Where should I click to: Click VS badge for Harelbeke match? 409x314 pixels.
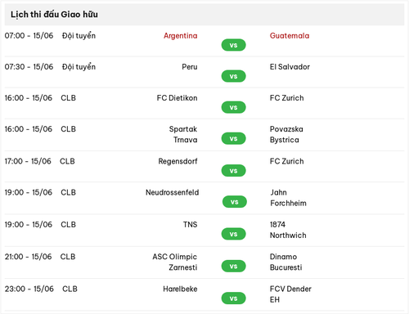click(233, 298)
